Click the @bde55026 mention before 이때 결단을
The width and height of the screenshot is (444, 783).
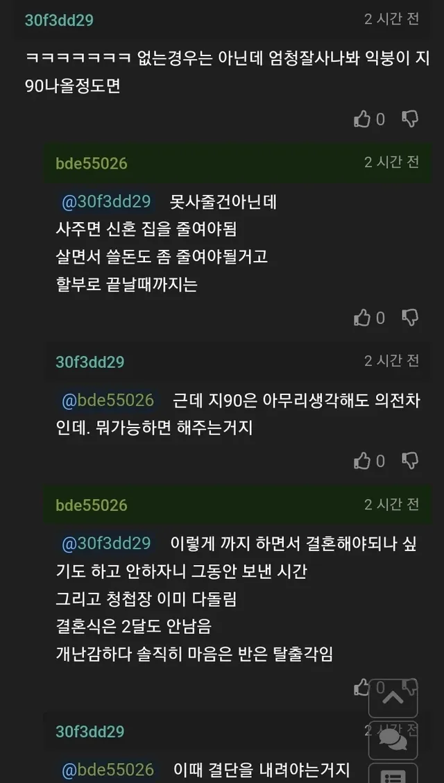[108, 769]
